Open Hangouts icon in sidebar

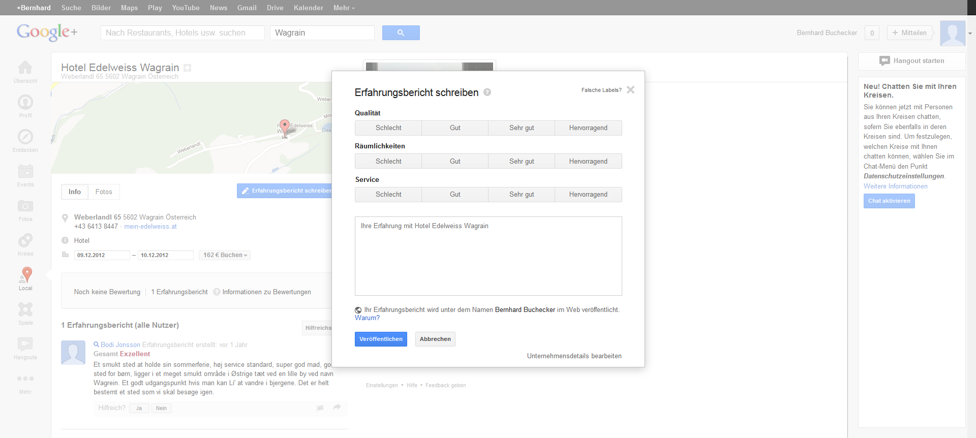tap(25, 344)
